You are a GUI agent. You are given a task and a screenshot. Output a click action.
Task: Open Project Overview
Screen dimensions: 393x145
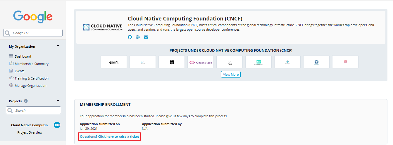(30, 132)
